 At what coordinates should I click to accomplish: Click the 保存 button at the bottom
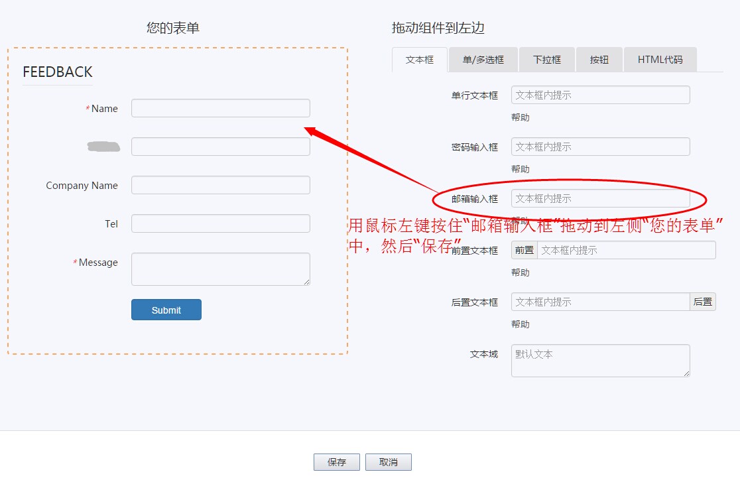click(x=337, y=462)
